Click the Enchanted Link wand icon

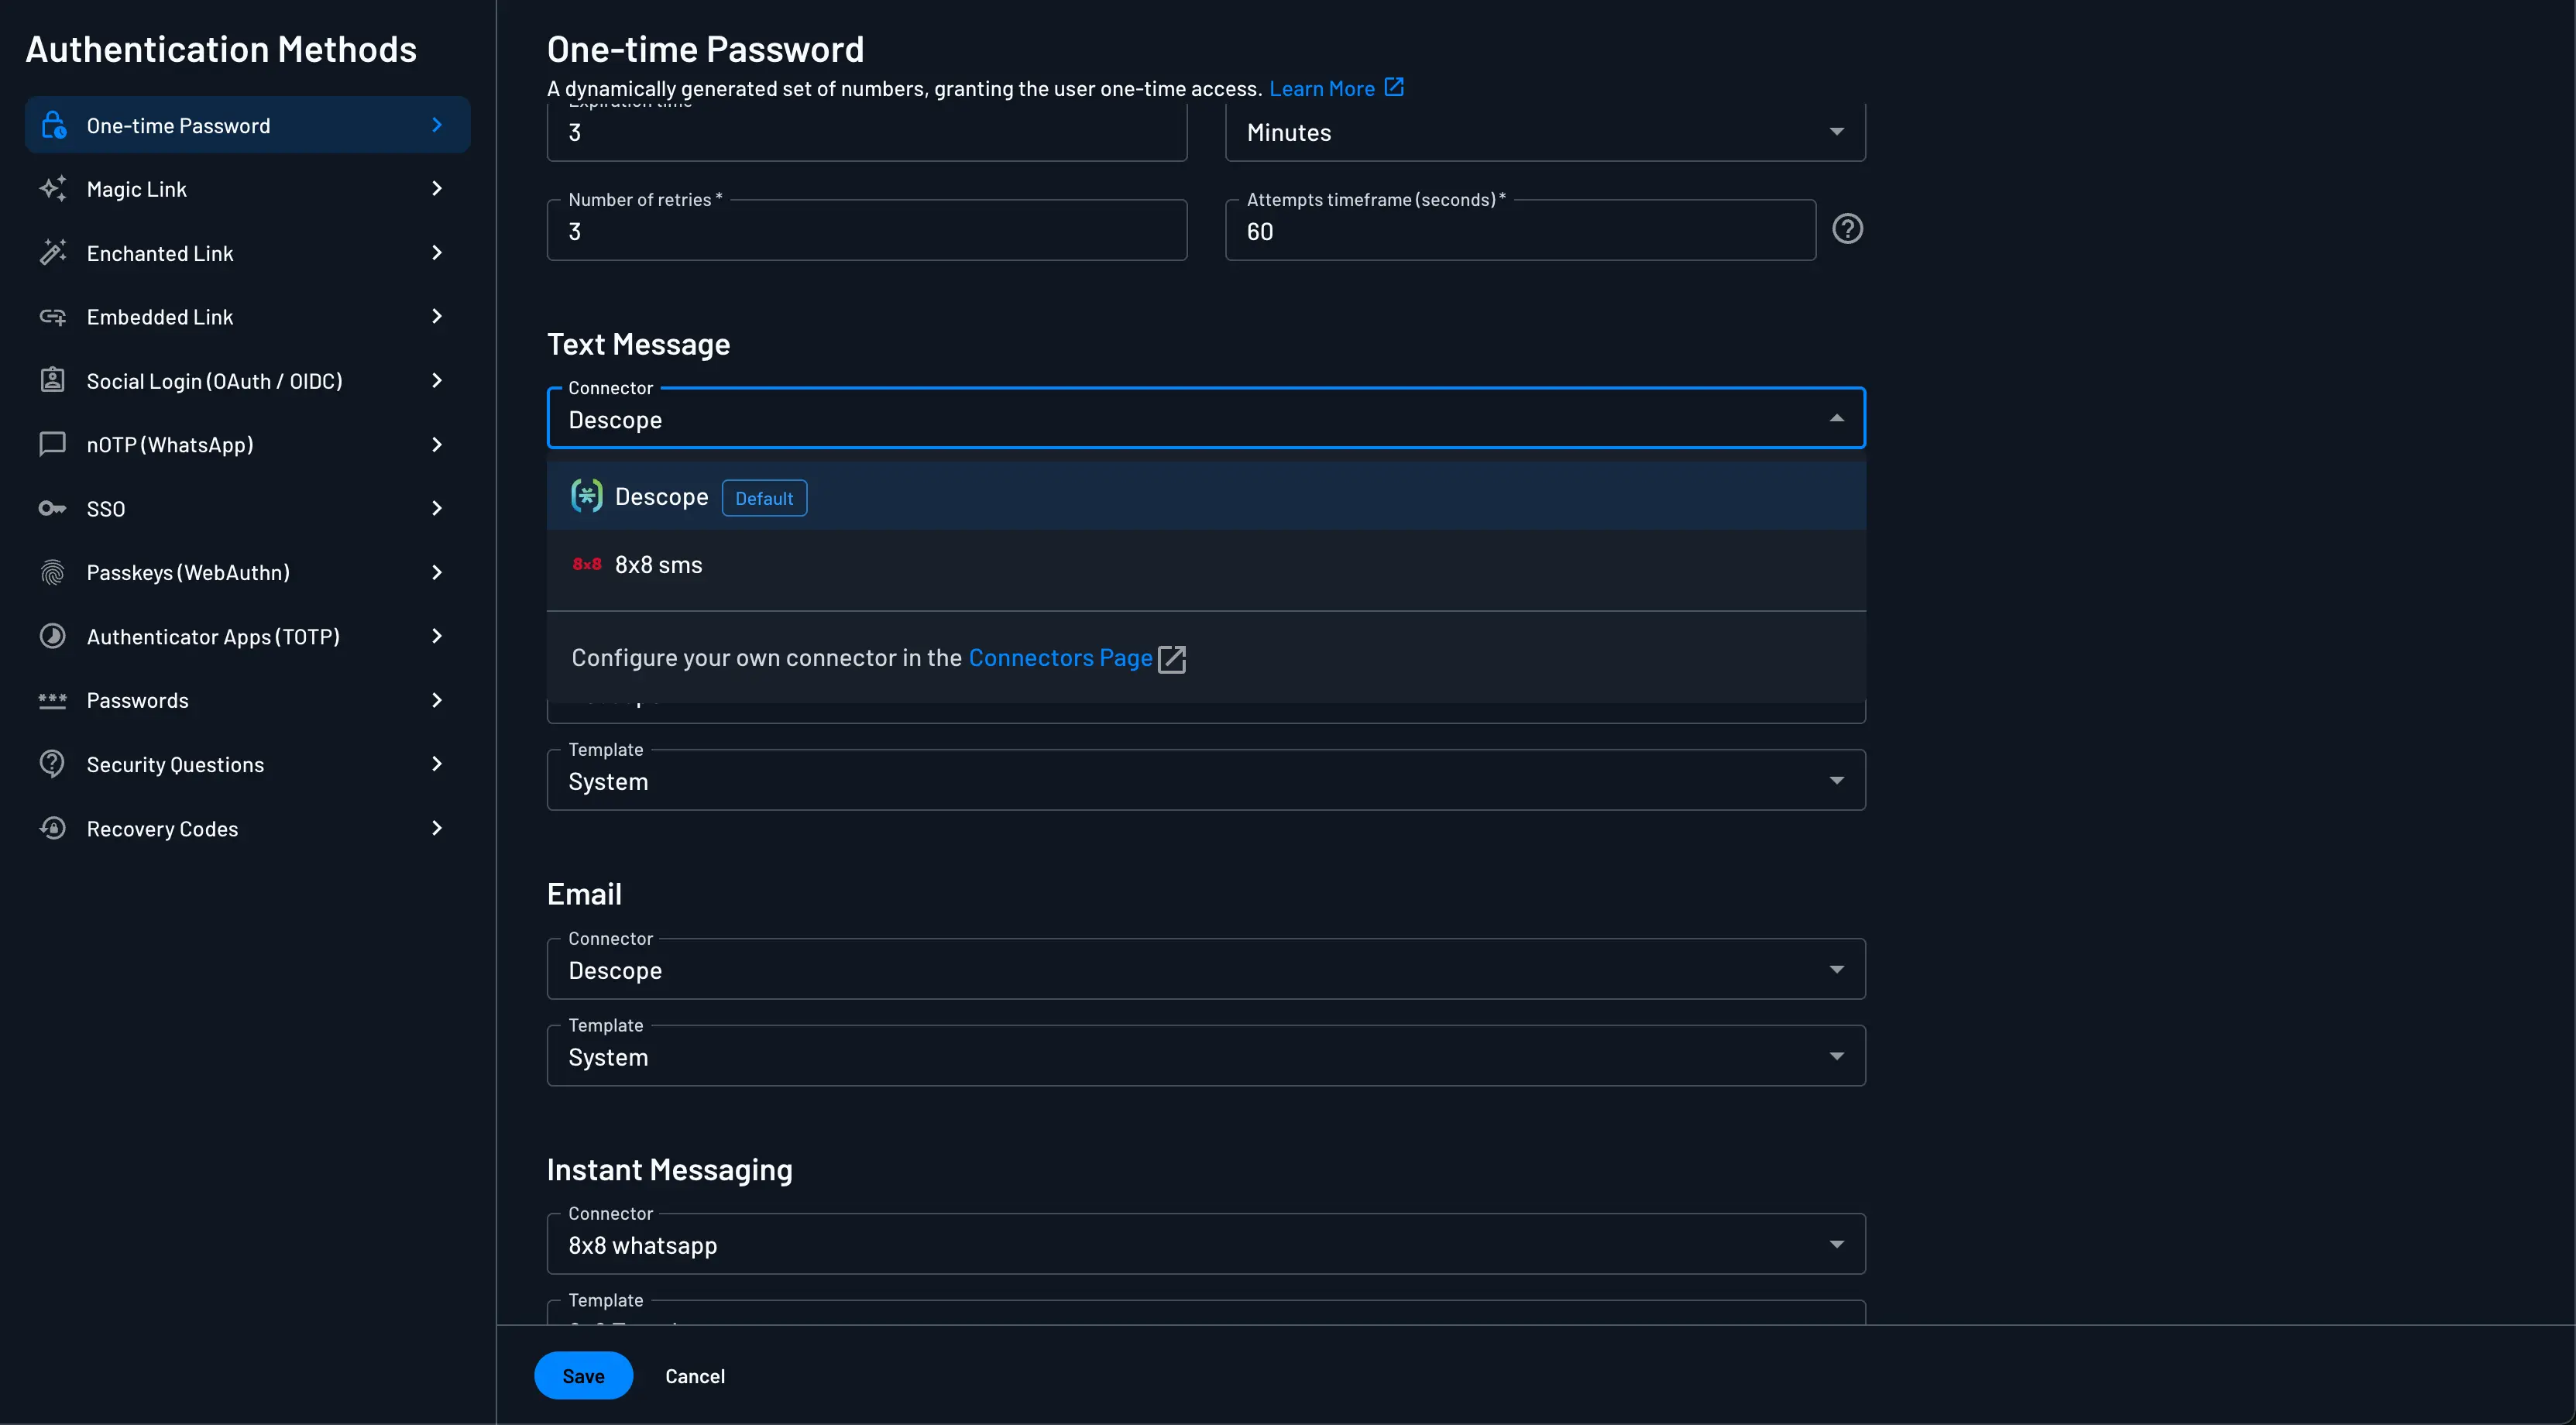pos(53,252)
